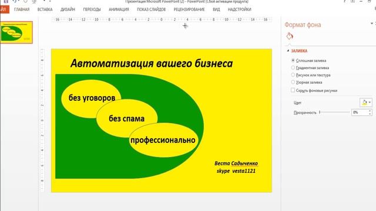The height and width of the screenshot is (211, 376).
Task: Select the без спама oval
Action: click(127, 118)
